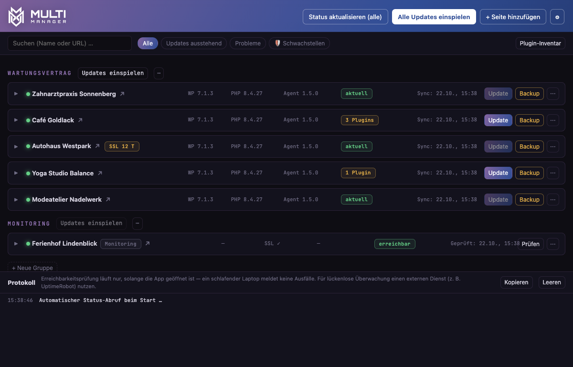Open more options for Yoga Studio Balance

click(553, 173)
